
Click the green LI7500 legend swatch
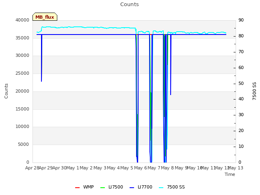(x=103, y=188)
